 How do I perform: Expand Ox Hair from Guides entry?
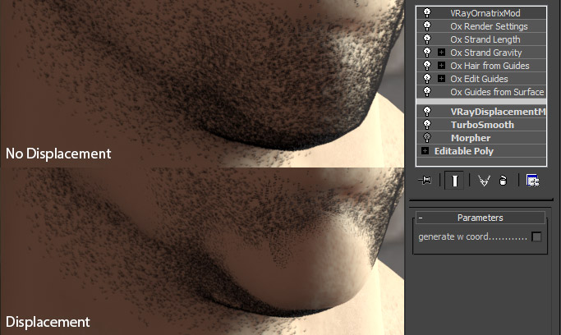[442, 66]
